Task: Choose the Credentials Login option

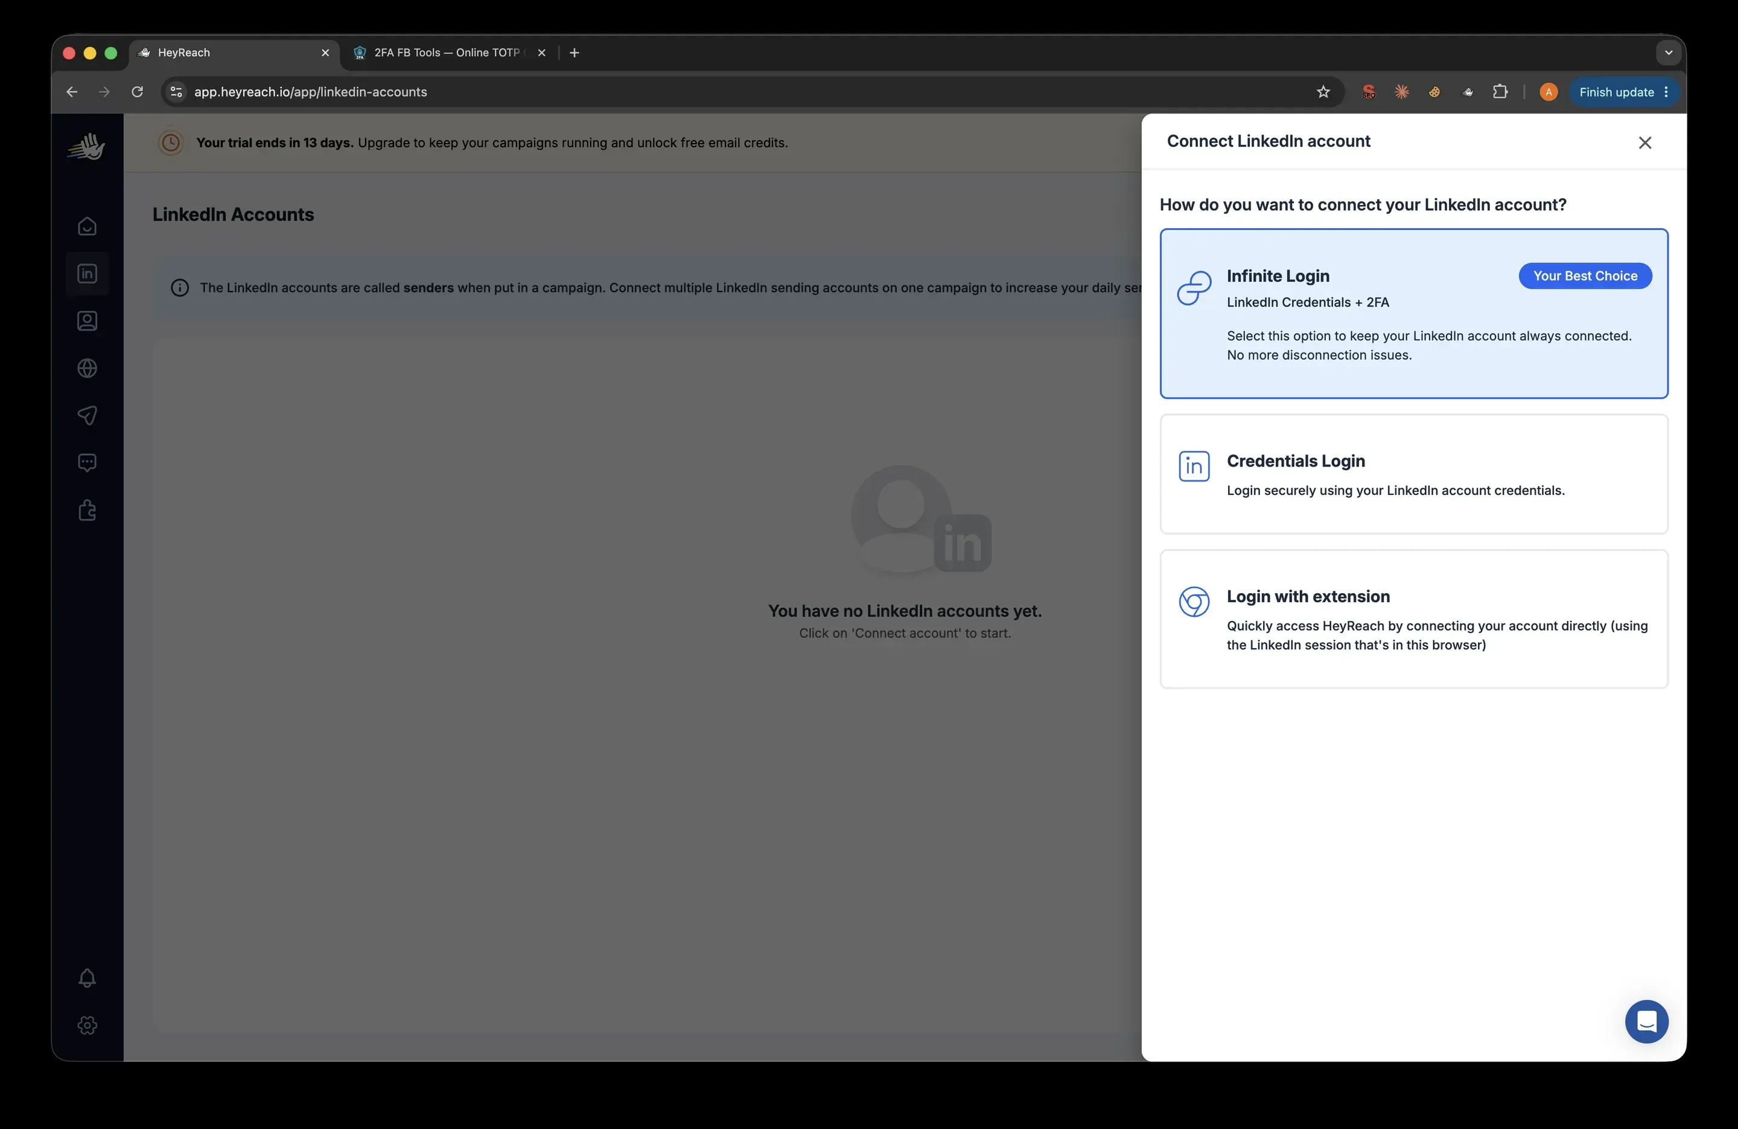Action: tap(1414, 474)
